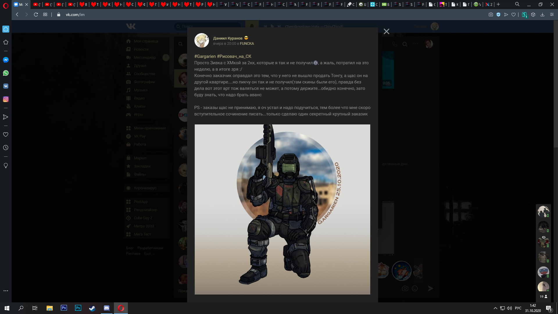Screen dimensions: 558x314
Task: Switch РУС keyboard language
Action: pyautogui.click(x=518, y=308)
